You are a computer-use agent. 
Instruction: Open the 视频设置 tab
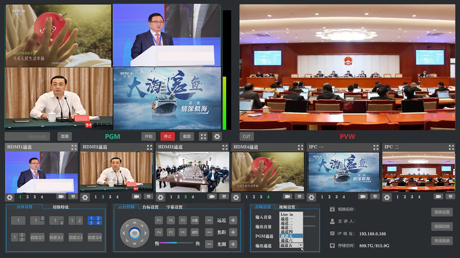click(287, 207)
